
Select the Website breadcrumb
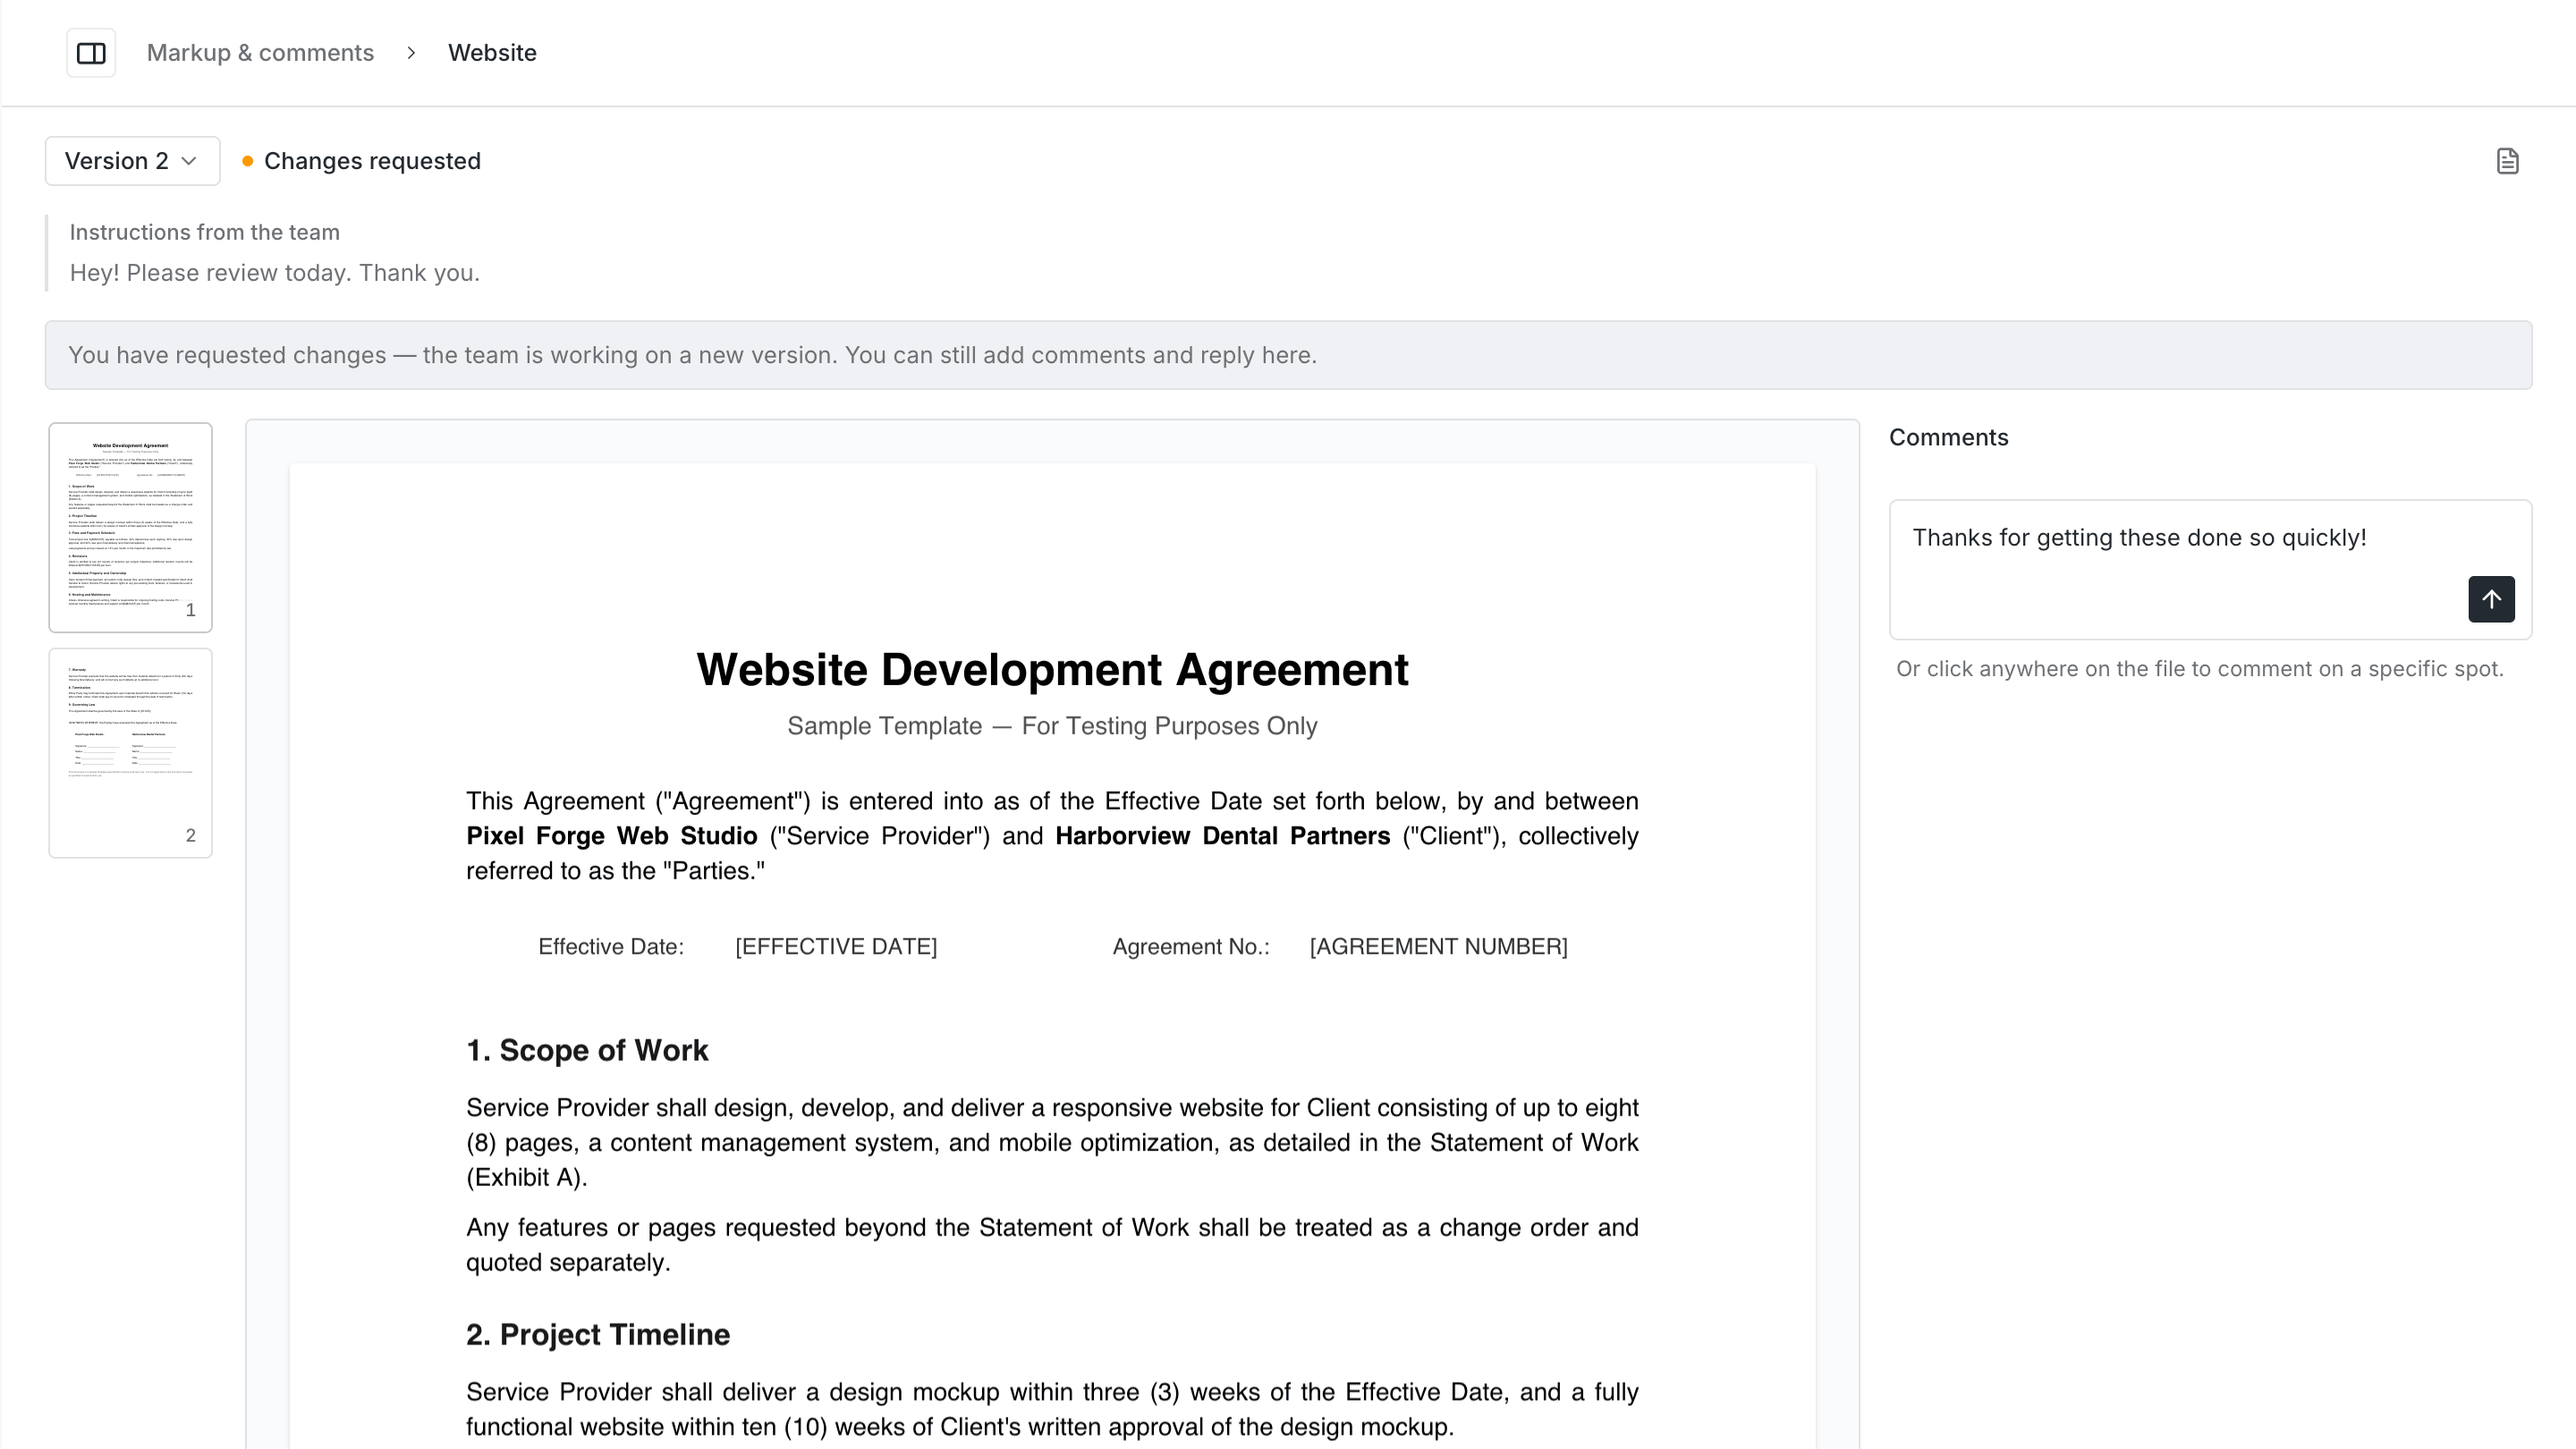tap(492, 53)
